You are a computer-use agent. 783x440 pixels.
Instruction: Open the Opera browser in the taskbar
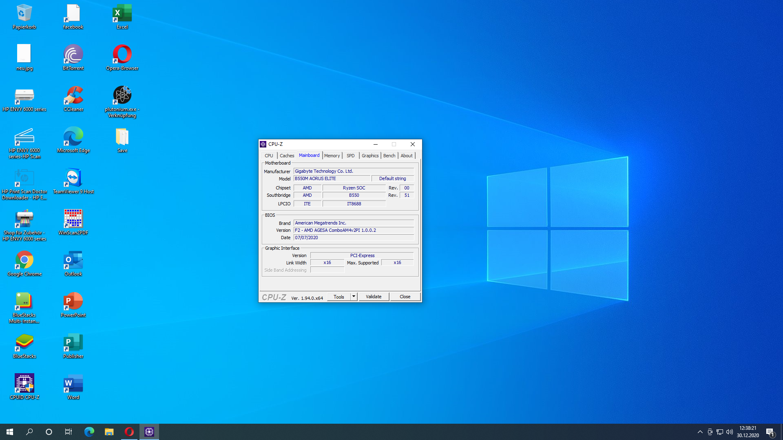(x=129, y=432)
